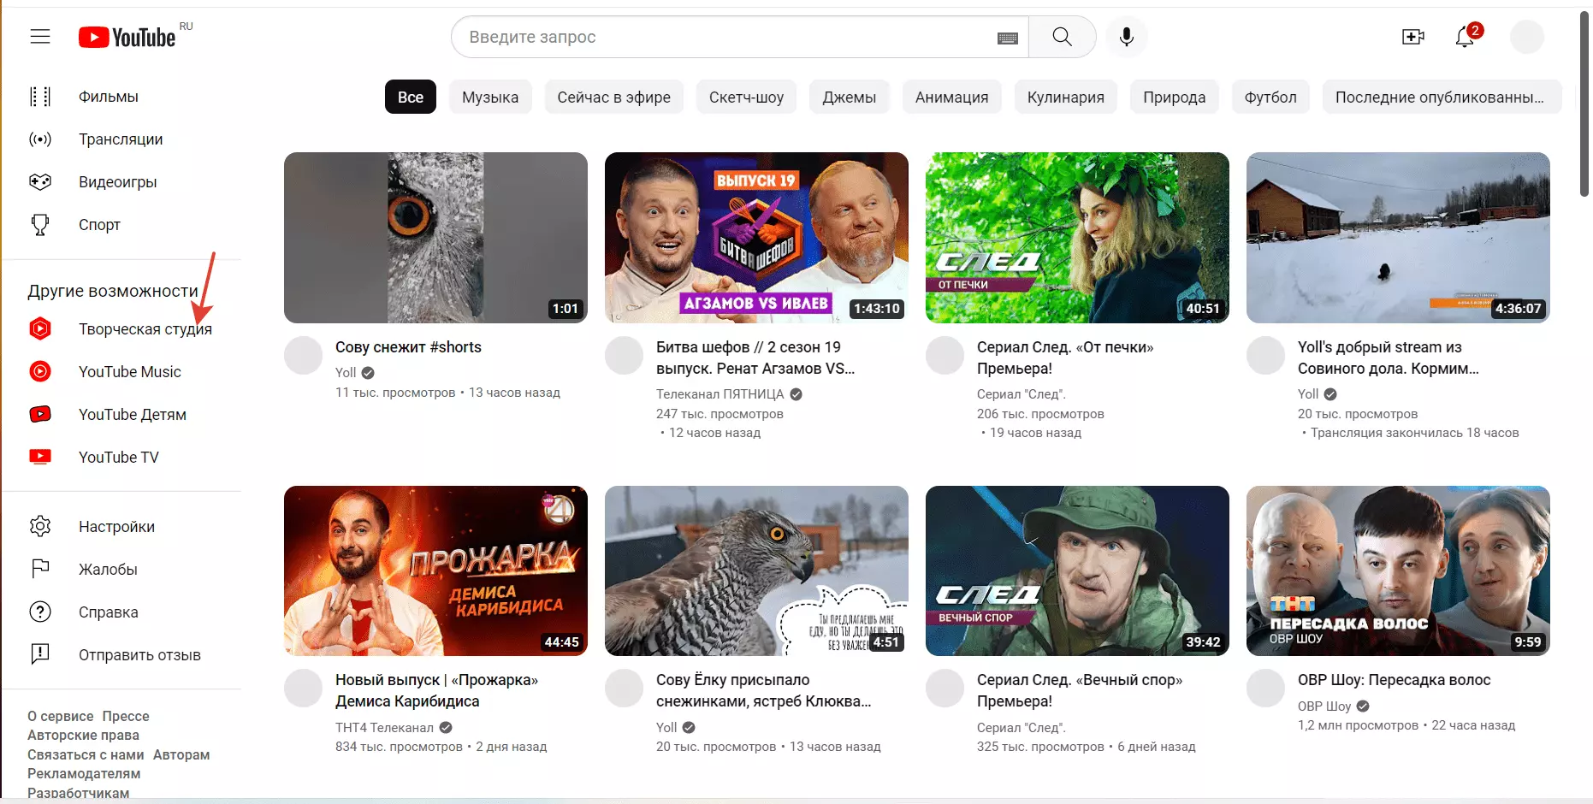
Task: Open Трансляции in the sidebar
Action: pyautogui.click(x=121, y=139)
